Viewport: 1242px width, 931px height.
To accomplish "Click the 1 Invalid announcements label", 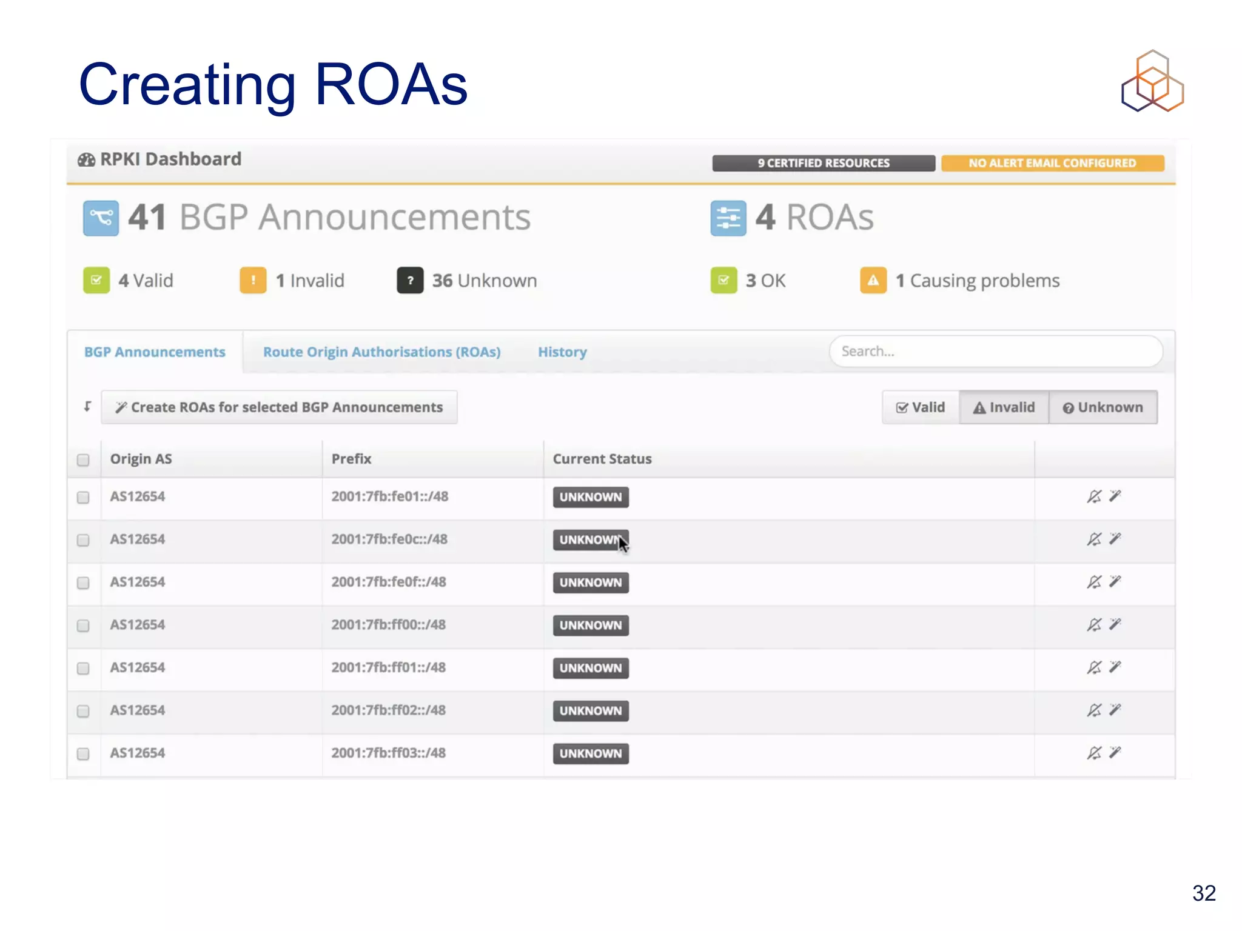I will 310,281.
